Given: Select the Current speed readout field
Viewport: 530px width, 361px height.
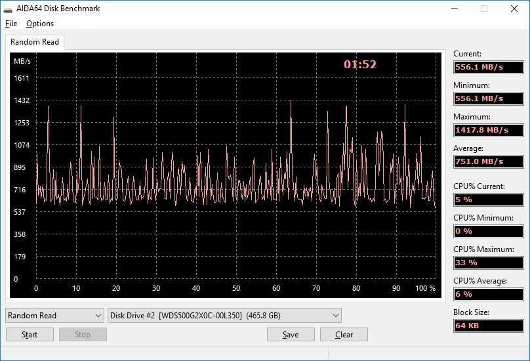Looking at the screenshot, I should [488, 67].
